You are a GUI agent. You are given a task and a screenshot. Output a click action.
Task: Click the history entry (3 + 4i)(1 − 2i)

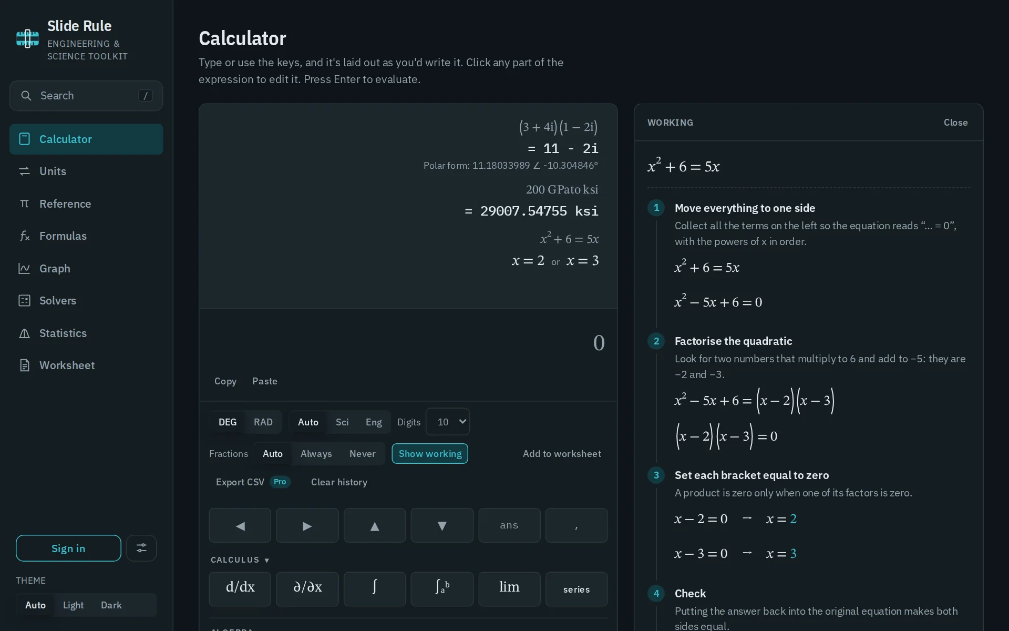(x=558, y=127)
